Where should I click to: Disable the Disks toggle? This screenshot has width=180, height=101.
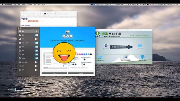[36, 50]
